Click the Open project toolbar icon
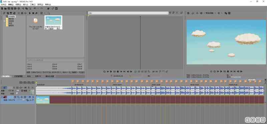The height and width of the screenshot is (124, 267). pos(5,9)
